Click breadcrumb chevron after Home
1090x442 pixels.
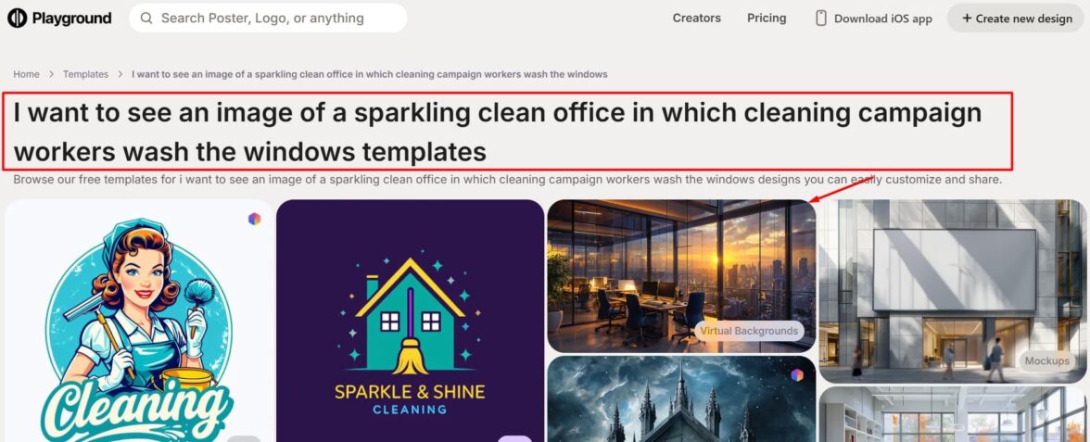(52, 74)
